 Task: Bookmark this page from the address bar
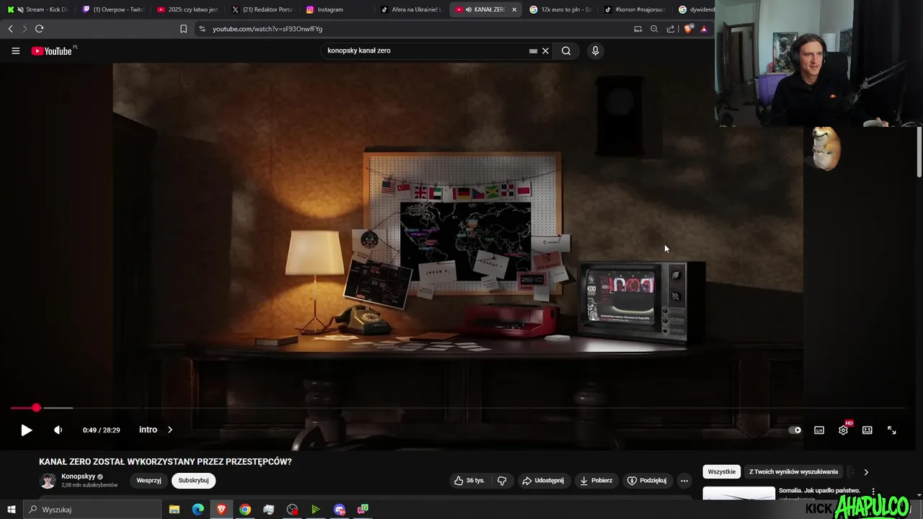(183, 29)
